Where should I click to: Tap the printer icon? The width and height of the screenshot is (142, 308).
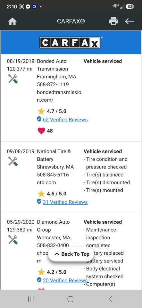[x=113, y=21]
